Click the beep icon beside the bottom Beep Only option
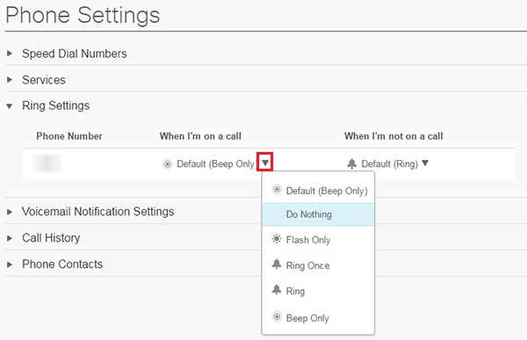527x340 pixels. (x=277, y=317)
